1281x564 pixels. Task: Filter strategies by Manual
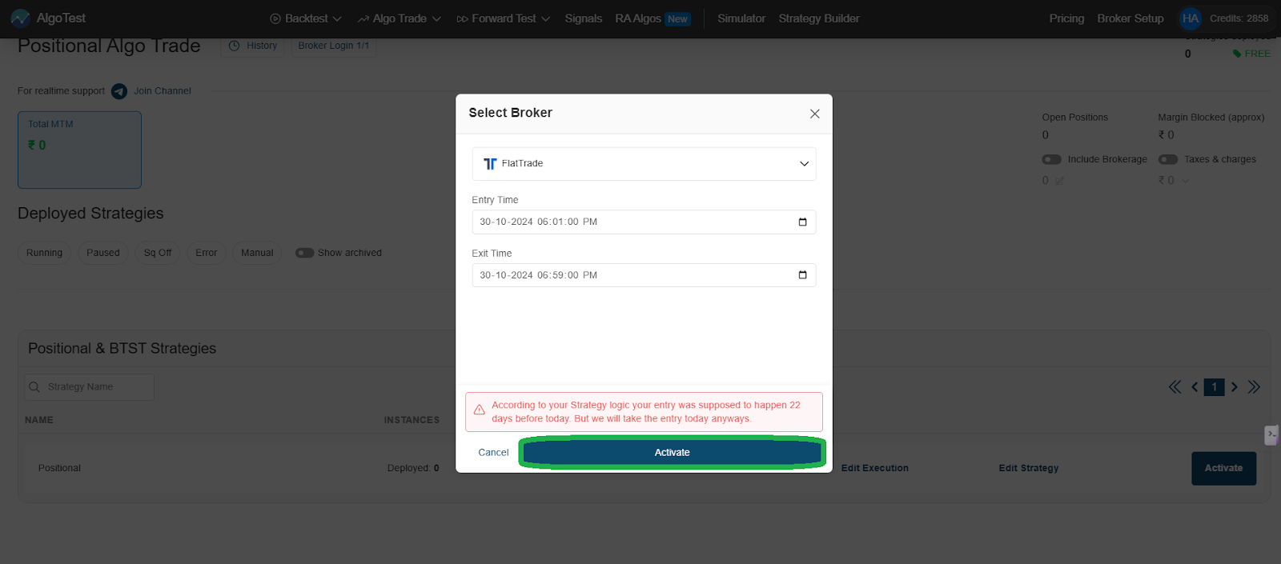point(257,253)
